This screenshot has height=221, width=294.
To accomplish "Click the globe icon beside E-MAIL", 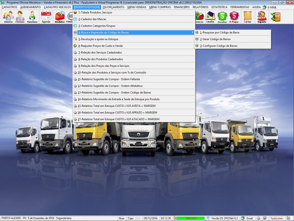I will (264, 7).
